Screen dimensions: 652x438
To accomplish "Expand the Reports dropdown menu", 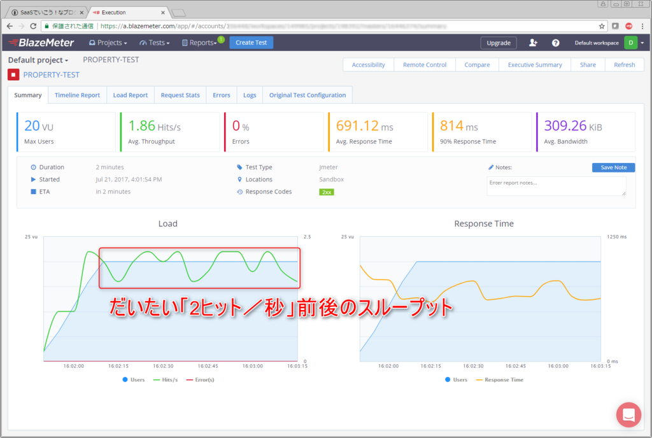I will click(199, 43).
